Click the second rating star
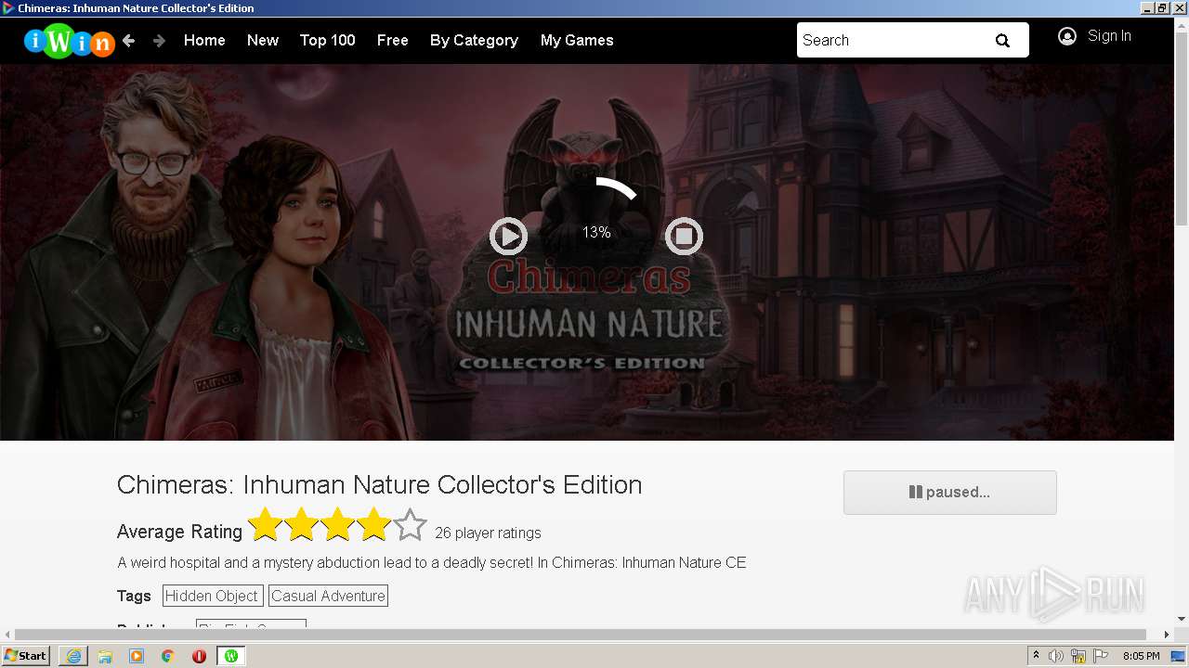Viewport: 1189px width, 668px height. click(x=301, y=525)
